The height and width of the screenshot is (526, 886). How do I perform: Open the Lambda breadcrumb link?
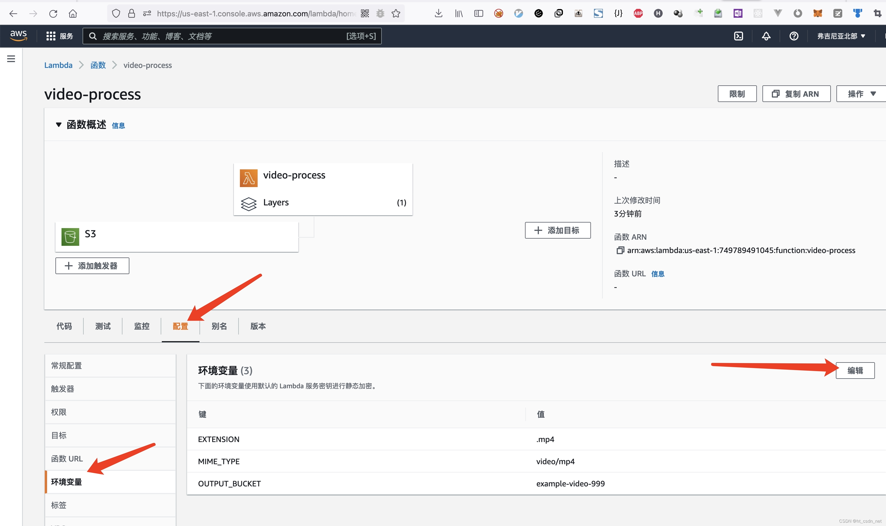click(58, 65)
